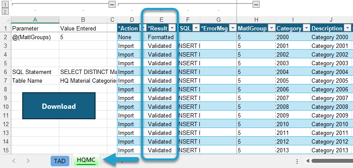
Task: Select column C header
Action: pos(112,20)
